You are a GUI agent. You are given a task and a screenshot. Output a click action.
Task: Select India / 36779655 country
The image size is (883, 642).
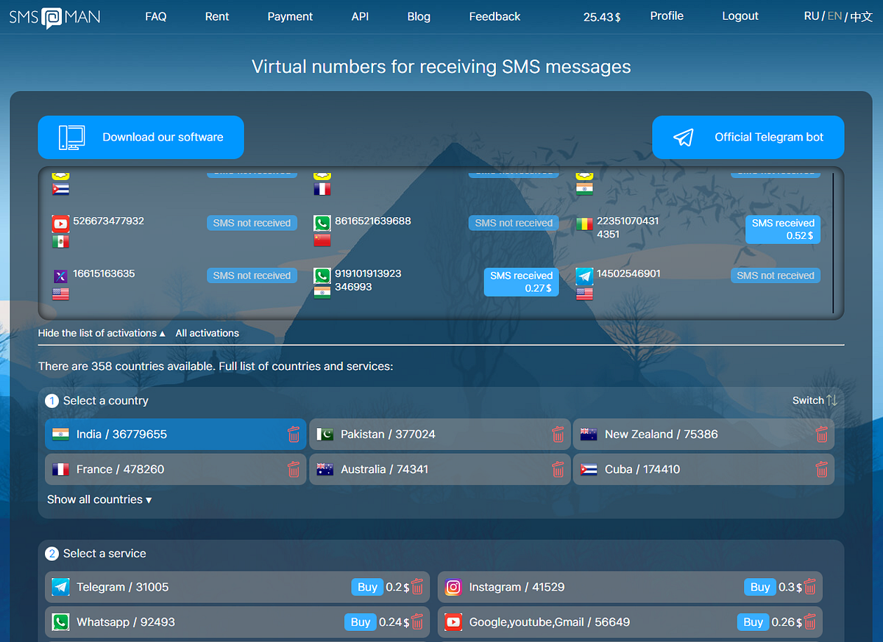pyautogui.click(x=175, y=434)
